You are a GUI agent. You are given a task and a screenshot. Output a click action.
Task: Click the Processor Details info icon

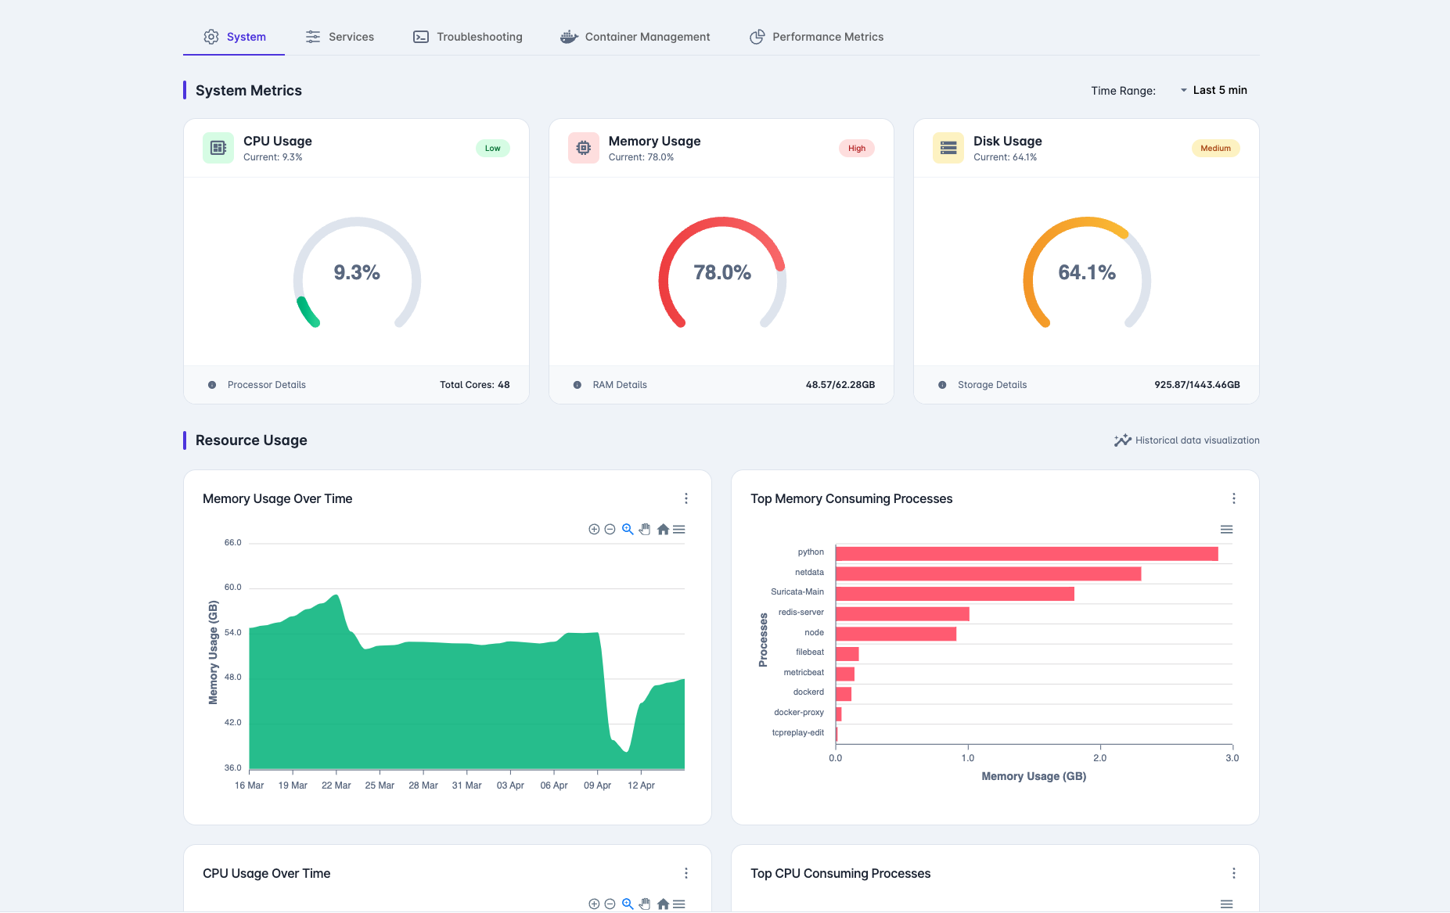coord(212,385)
